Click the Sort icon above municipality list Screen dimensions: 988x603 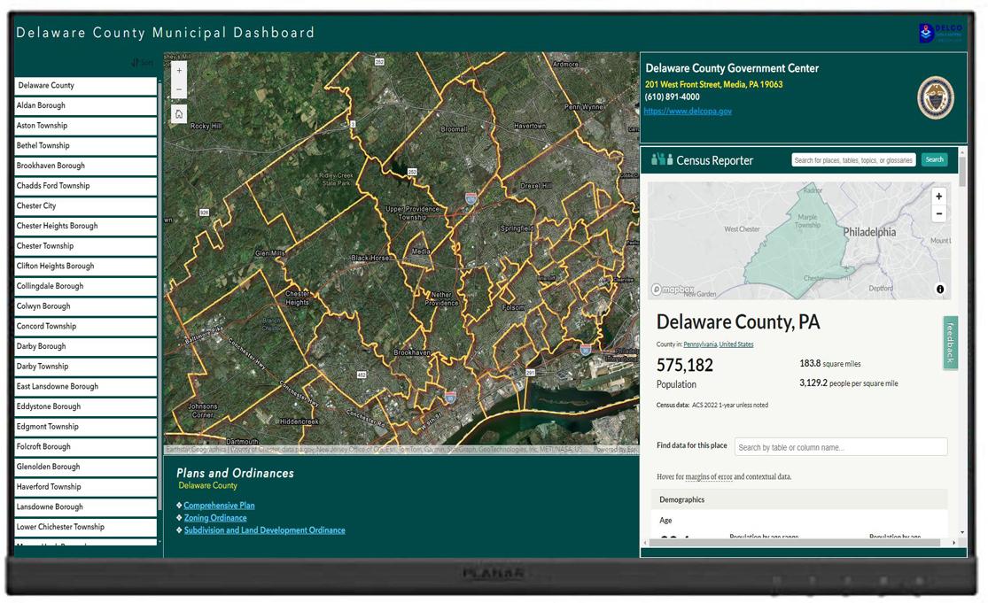point(142,63)
